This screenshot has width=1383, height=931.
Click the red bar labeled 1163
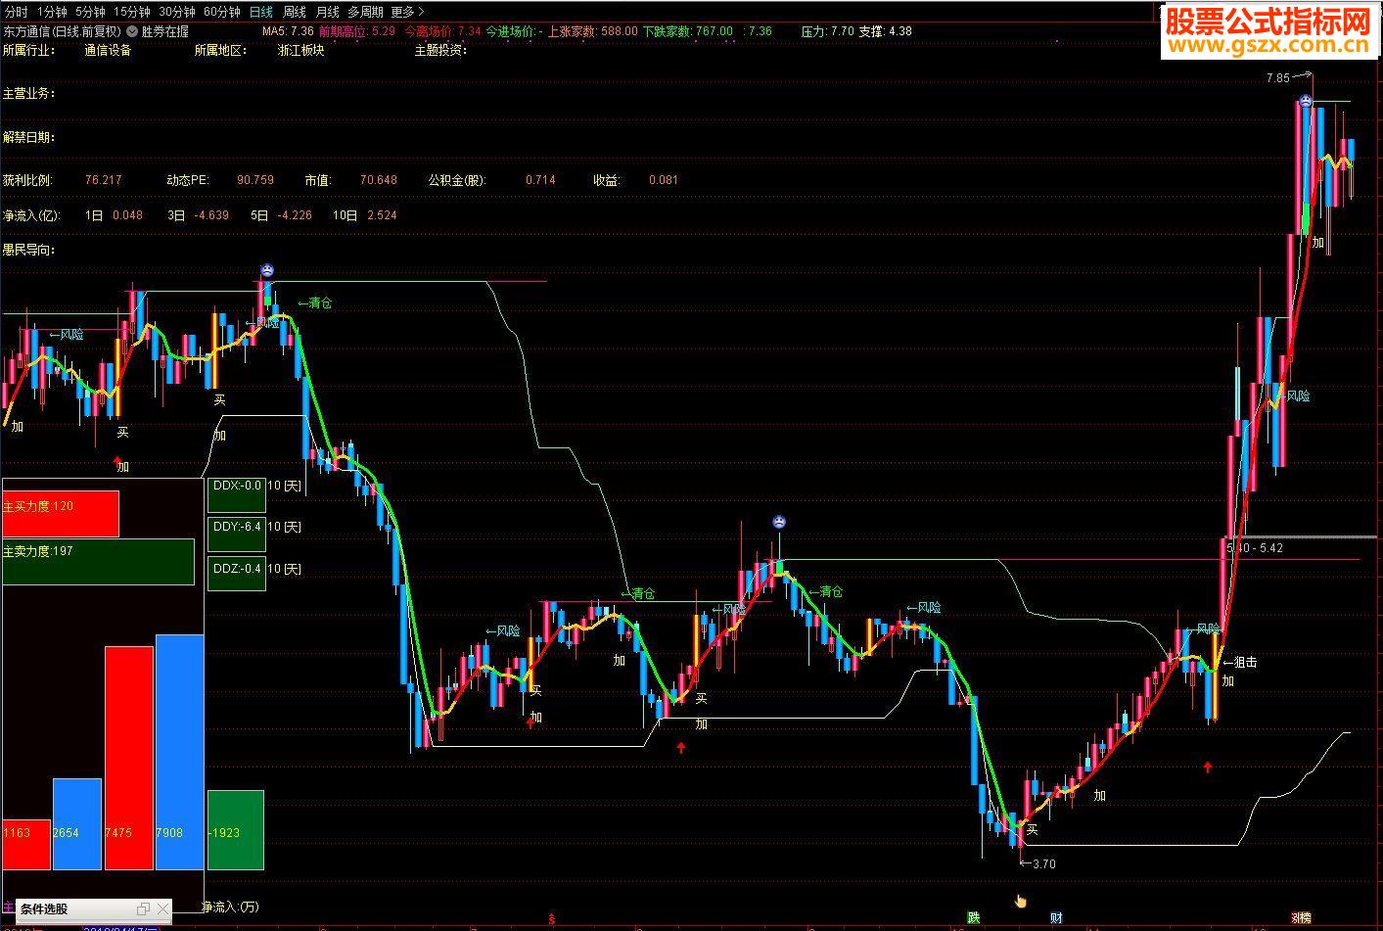(26, 844)
